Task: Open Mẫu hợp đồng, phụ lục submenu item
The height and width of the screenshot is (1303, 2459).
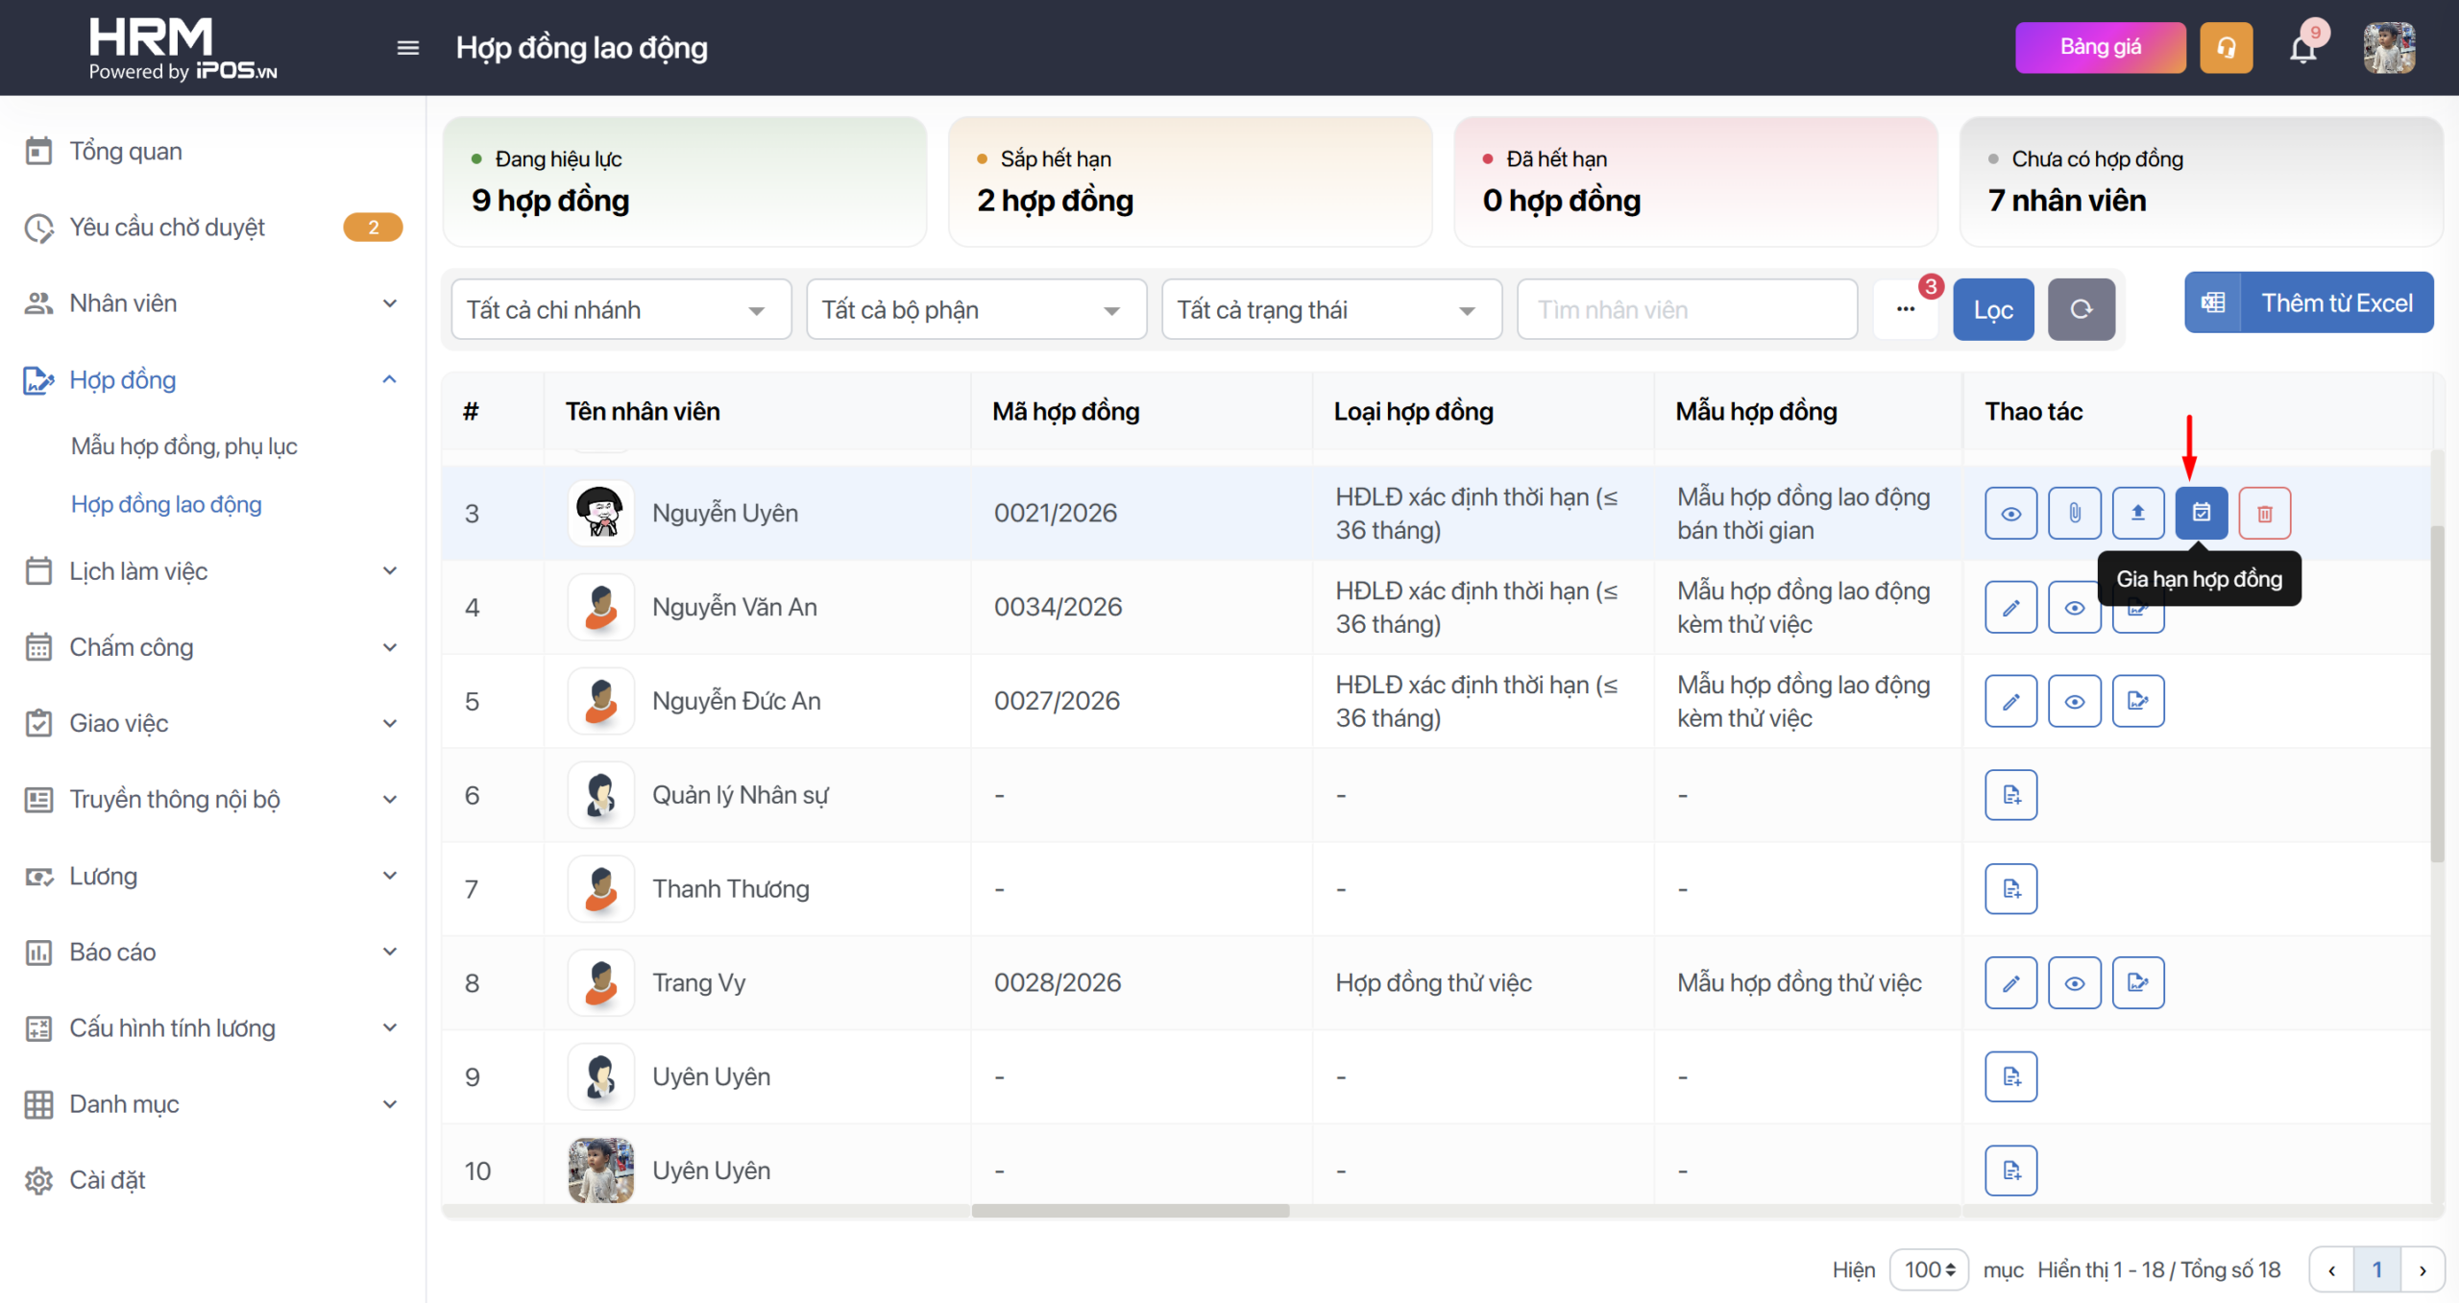Action: click(x=183, y=446)
